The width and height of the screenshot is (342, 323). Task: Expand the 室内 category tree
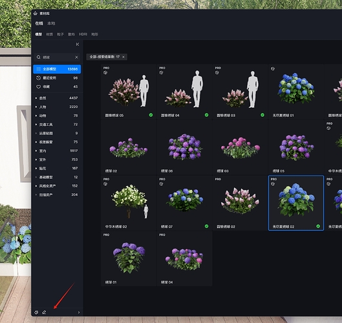tap(36, 151)
